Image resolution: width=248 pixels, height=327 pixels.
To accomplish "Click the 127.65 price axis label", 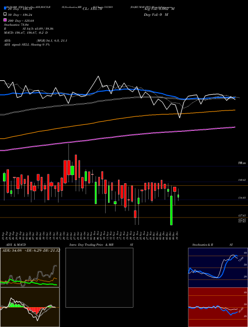I will [242, 216].
